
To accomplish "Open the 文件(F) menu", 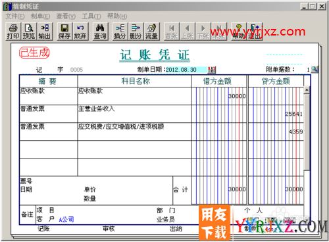I will point(14,16).
